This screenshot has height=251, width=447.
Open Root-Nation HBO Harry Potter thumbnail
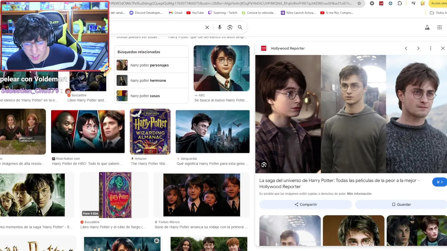tap(88, 132)
